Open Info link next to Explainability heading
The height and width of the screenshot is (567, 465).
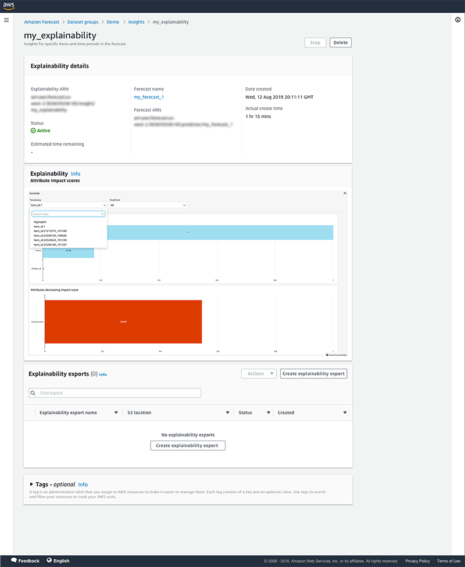[76, 174]
